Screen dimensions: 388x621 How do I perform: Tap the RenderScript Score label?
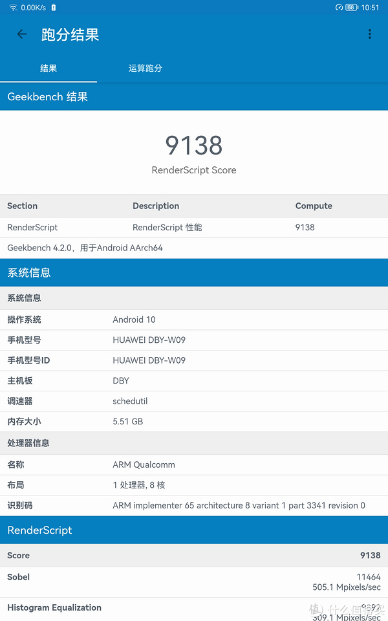[x=194, y=170]
